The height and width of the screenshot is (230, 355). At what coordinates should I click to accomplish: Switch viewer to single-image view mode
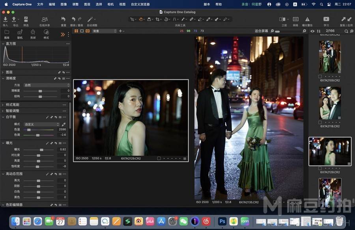[82, 31]
